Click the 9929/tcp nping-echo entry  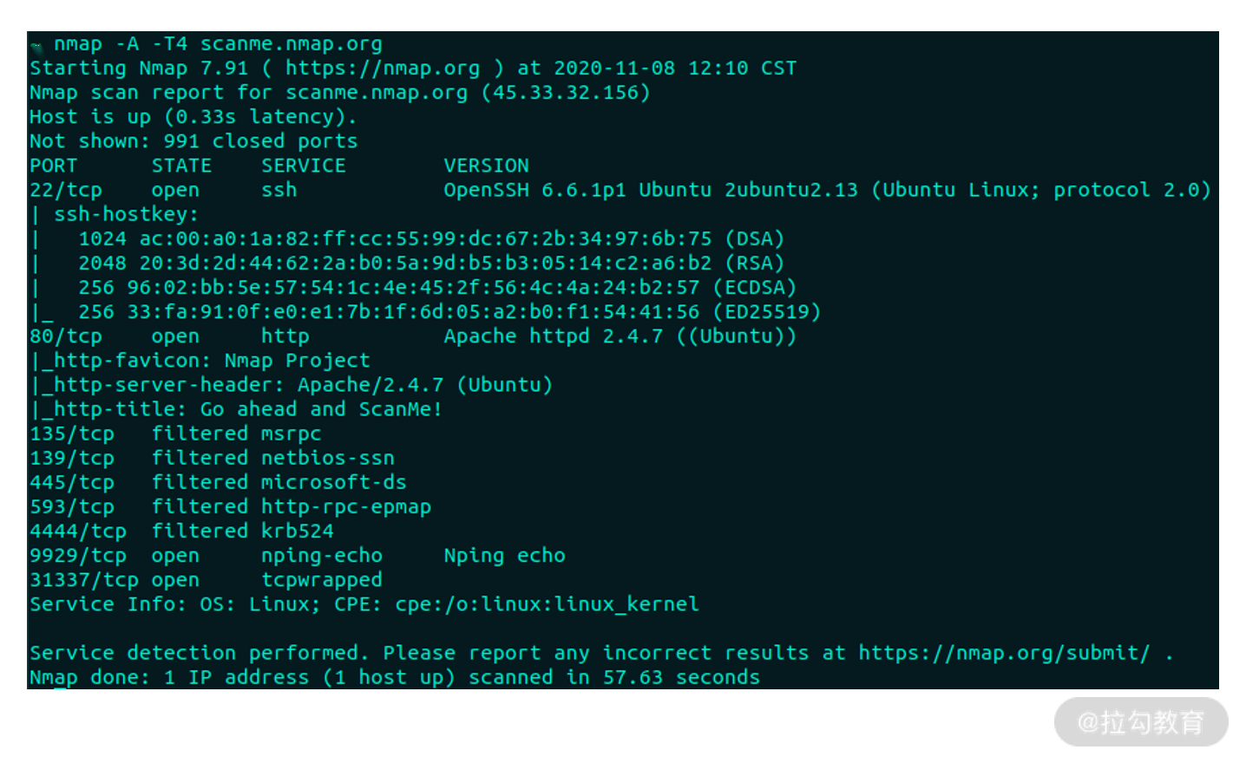(x=298, y=556)
